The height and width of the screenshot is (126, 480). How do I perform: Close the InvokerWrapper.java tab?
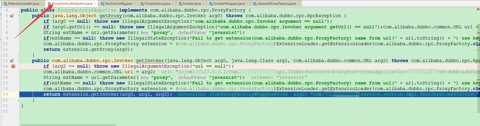click(x=247, y=4)
